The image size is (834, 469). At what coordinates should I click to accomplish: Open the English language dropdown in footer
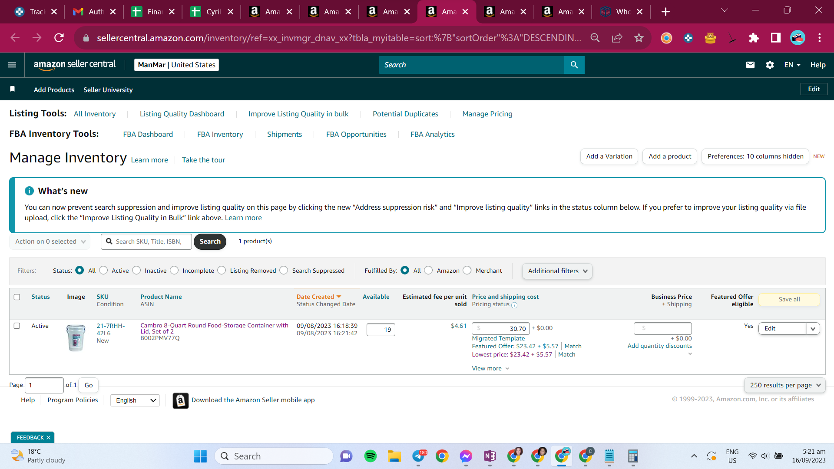pos(135,400)
